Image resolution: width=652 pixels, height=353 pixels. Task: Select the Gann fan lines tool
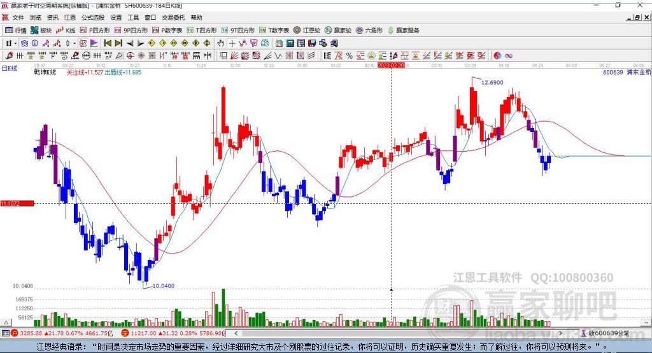[234, 55]
